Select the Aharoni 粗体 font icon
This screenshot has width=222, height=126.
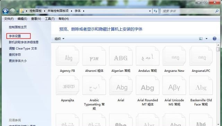(94, 56)
